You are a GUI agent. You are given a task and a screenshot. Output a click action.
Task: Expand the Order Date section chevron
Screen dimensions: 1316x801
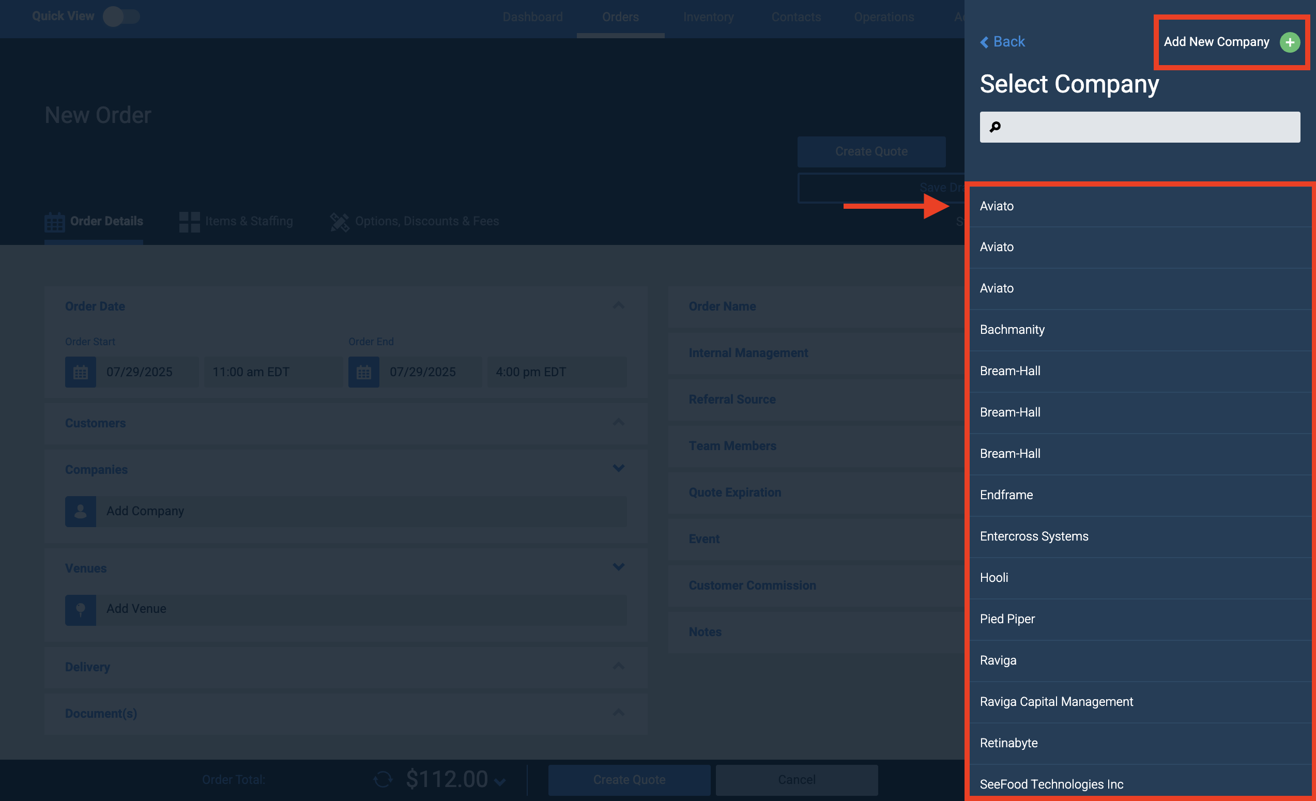(619, 305)
